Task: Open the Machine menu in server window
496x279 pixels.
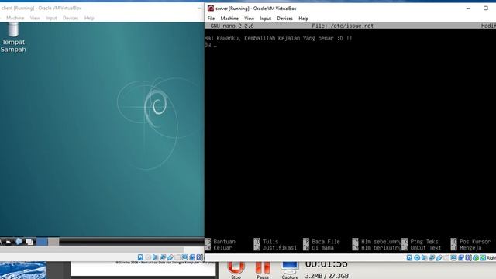Action: (x=229, y=19)
